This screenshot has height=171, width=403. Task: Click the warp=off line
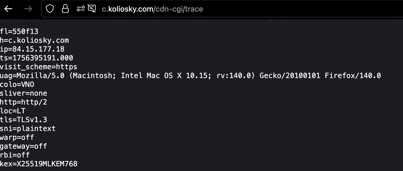click(17, 137)
